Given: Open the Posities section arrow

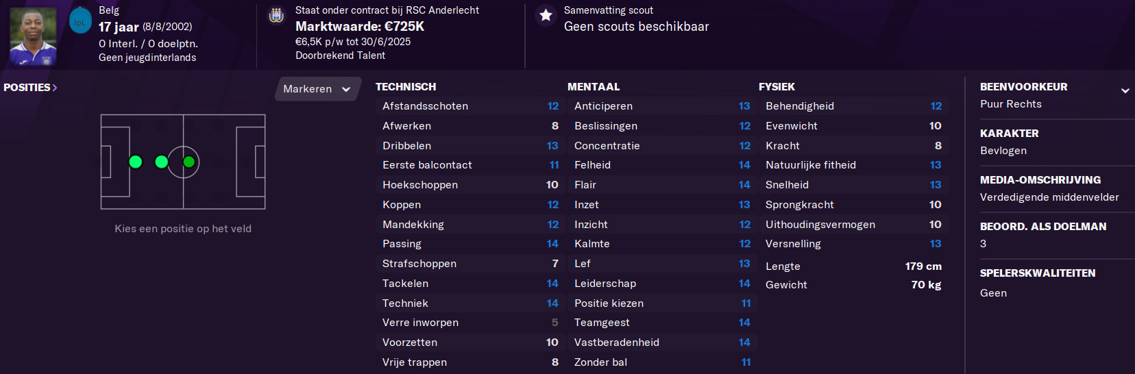Looking at the screenshot, I should (55, 88).
